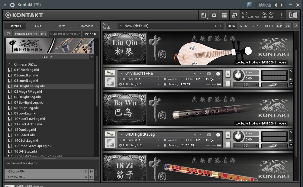Mute the 04DHightKsLeg instrument

[228, 144]
